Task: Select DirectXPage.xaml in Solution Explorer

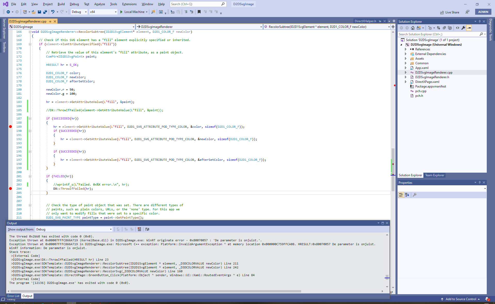Action: pos(427,82)
